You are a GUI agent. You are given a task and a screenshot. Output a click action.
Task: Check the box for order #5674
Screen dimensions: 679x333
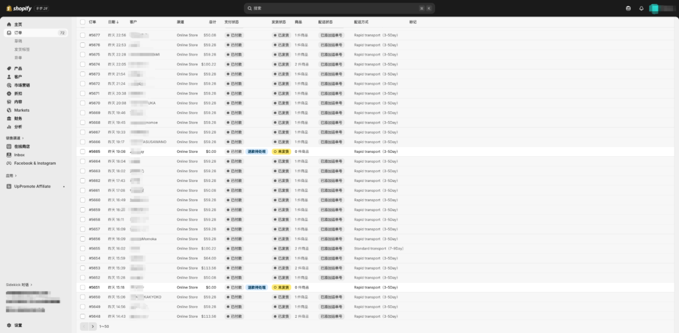click(83, 64)
